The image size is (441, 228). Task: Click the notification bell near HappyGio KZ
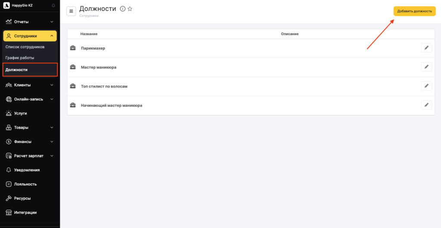53,5
